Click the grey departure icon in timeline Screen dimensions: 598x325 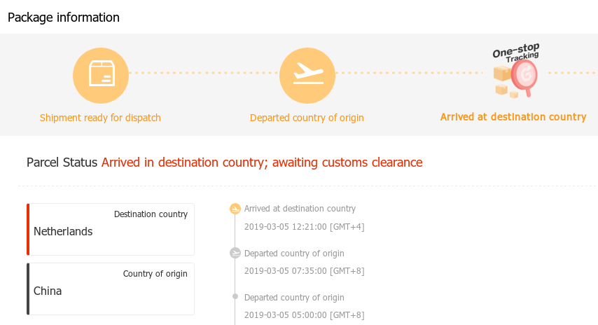pos(235,254)
